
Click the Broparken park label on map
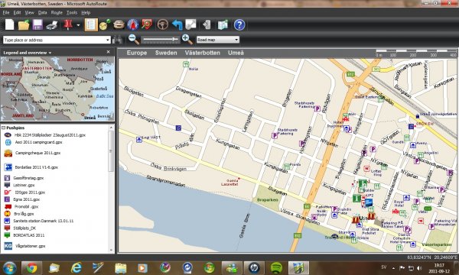[x=267, y=200]
